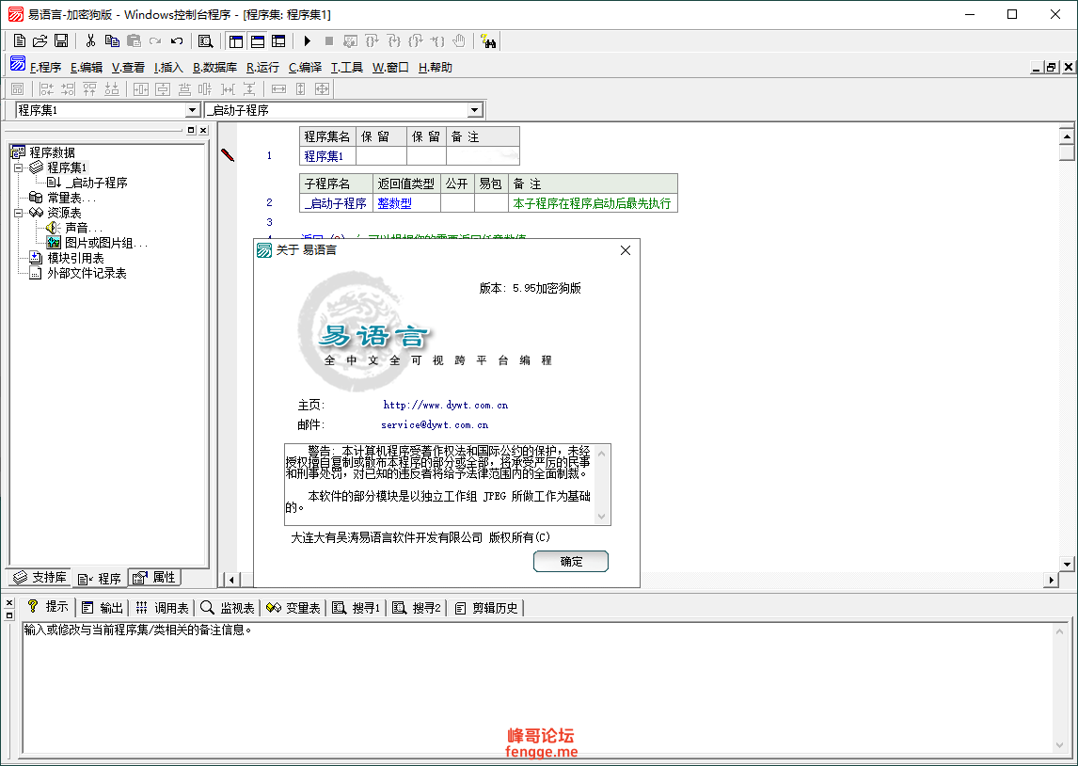Click the Center Vertically in window icon
1078x766 pixels.
[162, 88]
